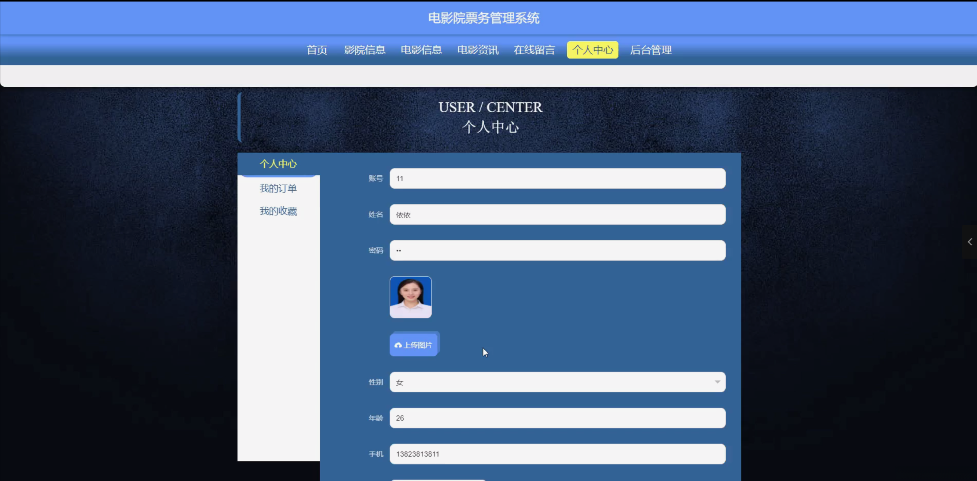Focus the 账号 account input field
The image size is (977, 481).
tap(557, 178)
